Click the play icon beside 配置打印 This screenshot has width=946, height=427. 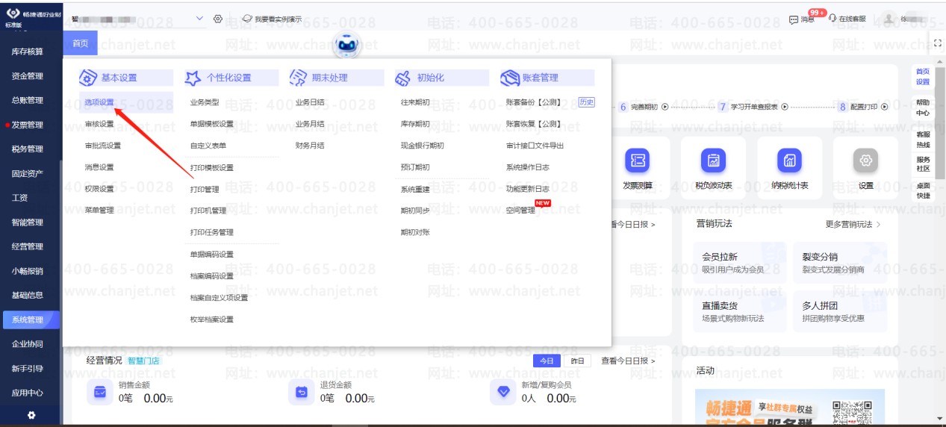pyautogui.click(x=884, y=107)
